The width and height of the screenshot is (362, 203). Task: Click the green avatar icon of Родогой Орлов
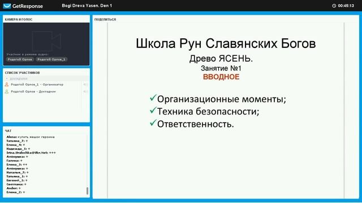7,91
